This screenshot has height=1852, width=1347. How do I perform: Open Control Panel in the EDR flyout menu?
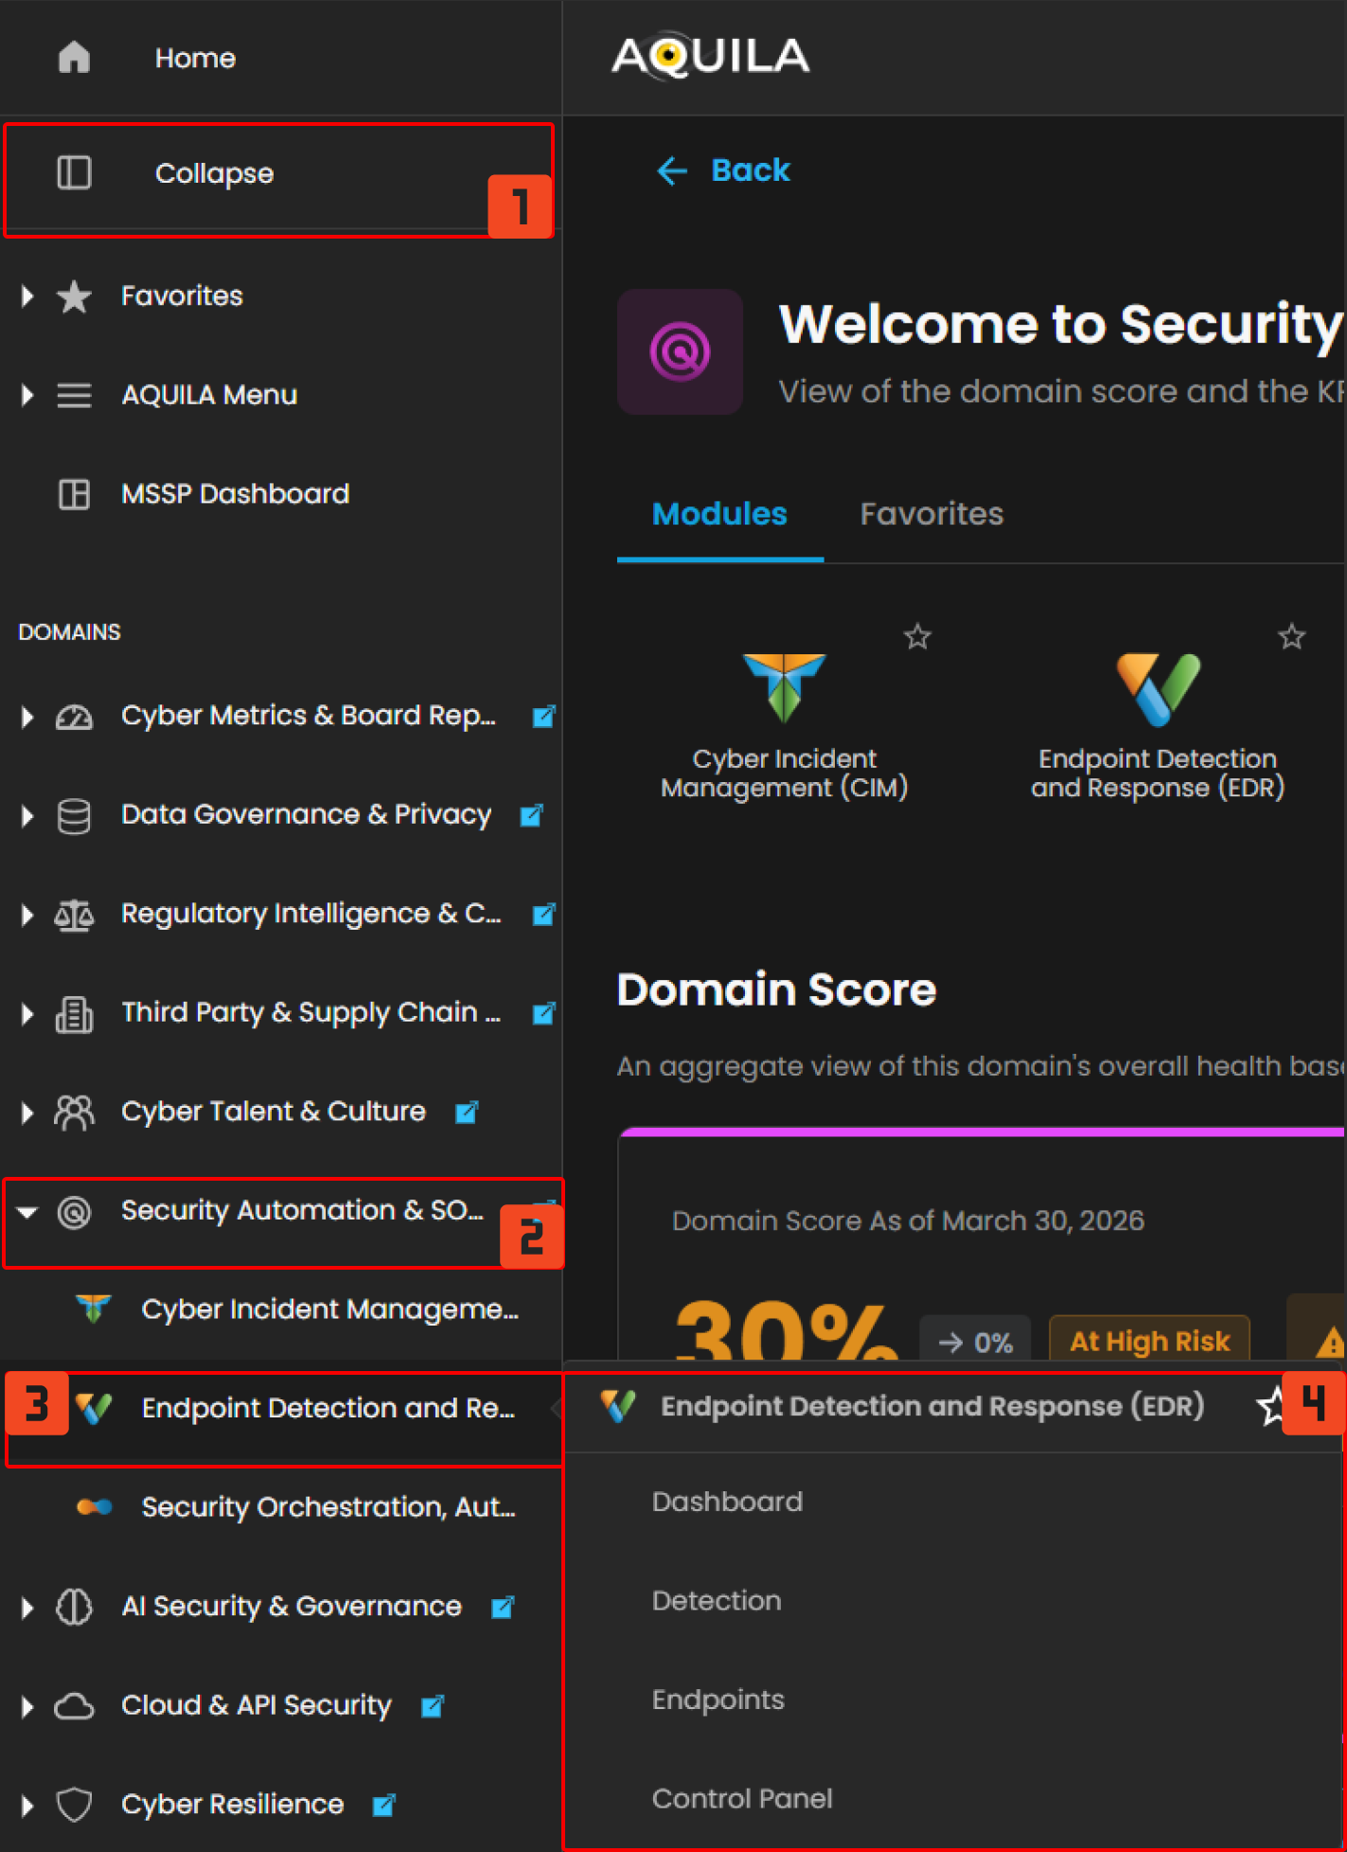(742, 1799)
